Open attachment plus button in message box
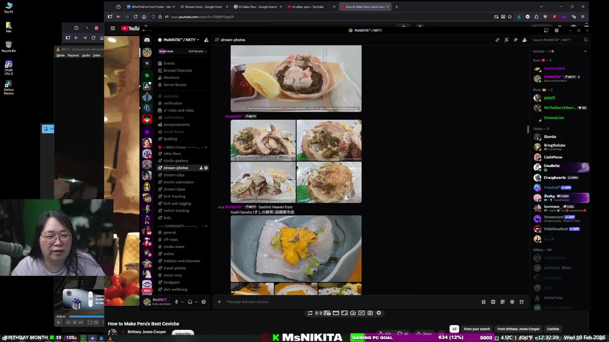This screenshot has height=342, width=609. pos(219,302)
